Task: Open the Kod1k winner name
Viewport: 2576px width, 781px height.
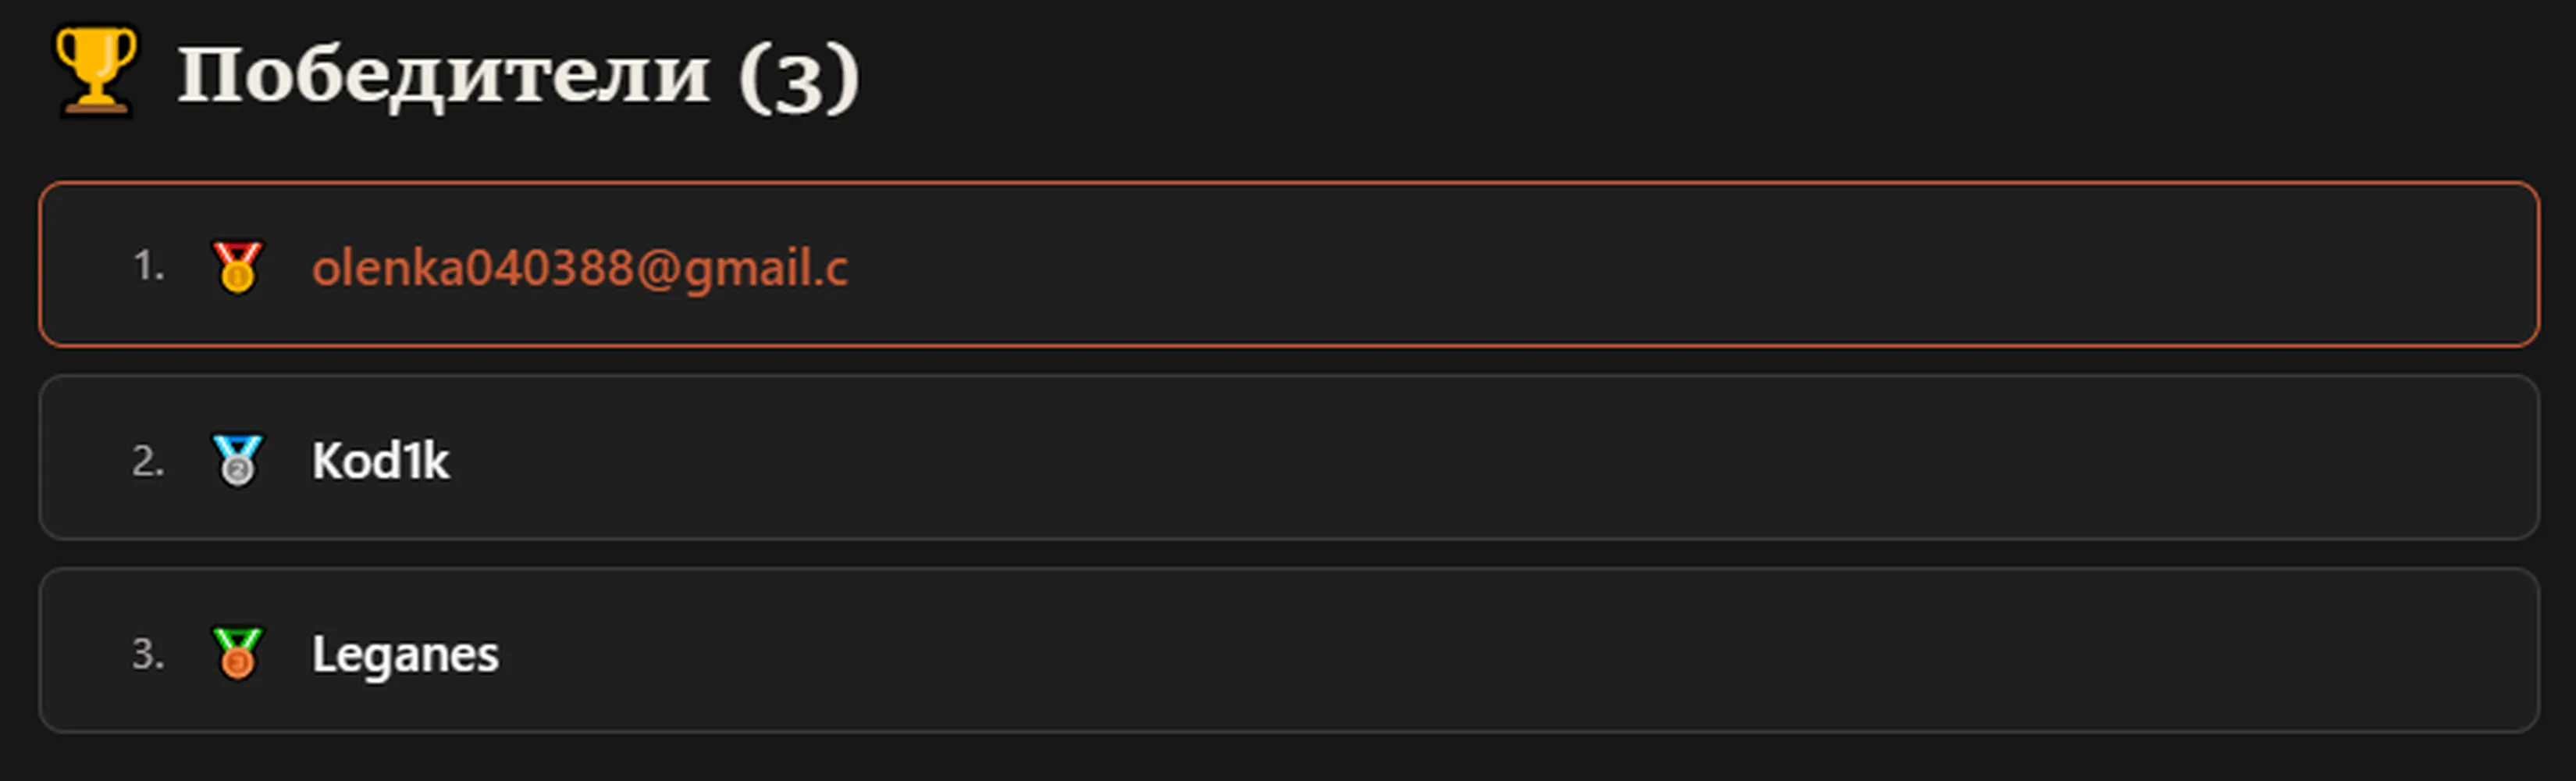Action: click(x=380, y=461)
